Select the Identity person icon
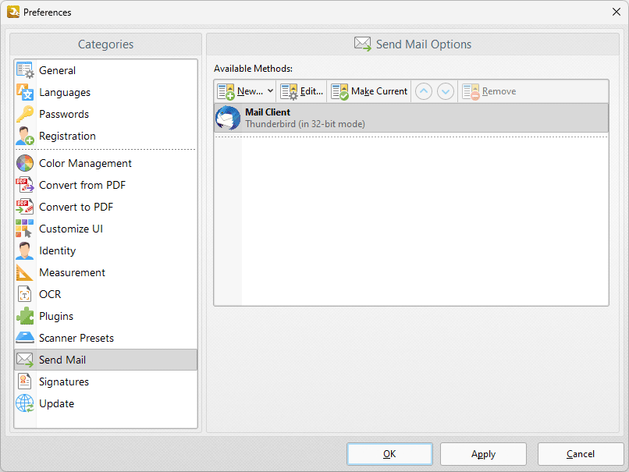 25,250
